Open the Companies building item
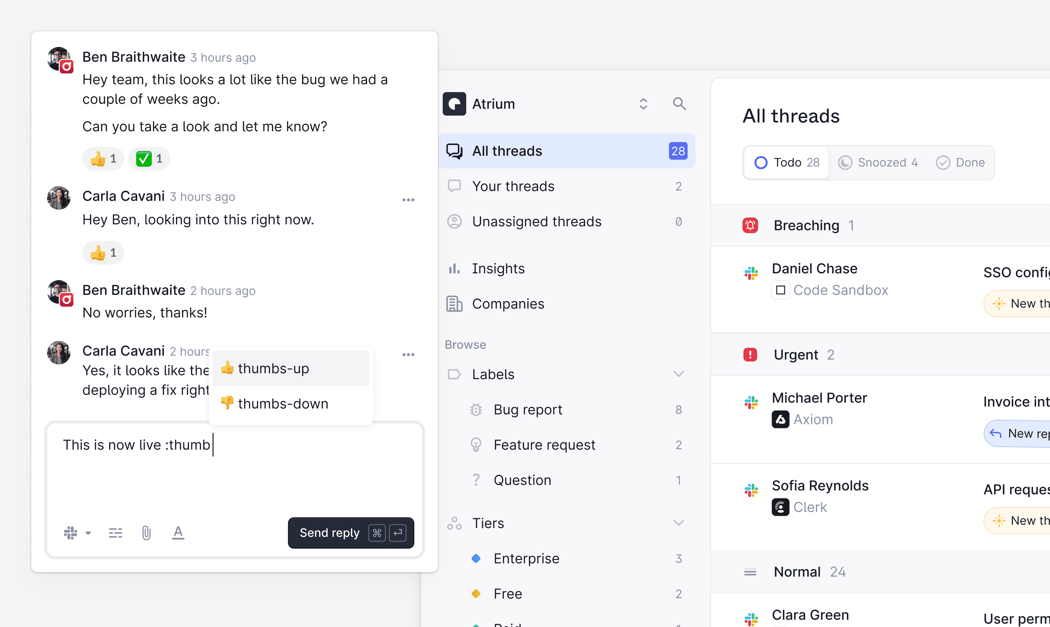The image size is (1050, 627). (x=508, y=304)
